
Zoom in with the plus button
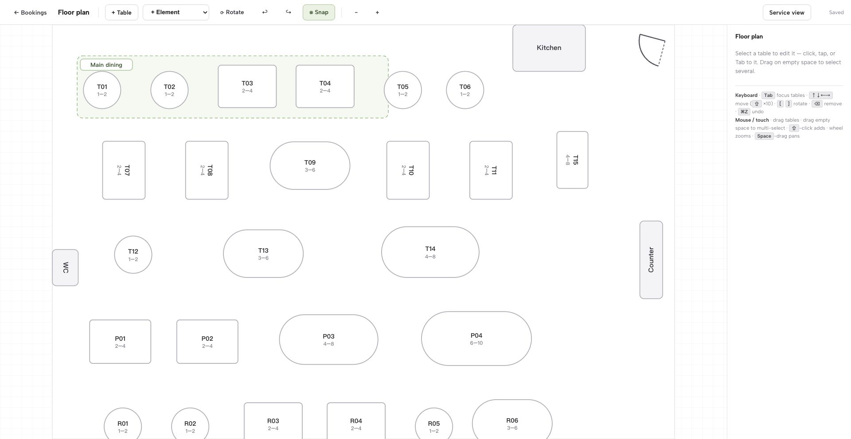point(377,12)
